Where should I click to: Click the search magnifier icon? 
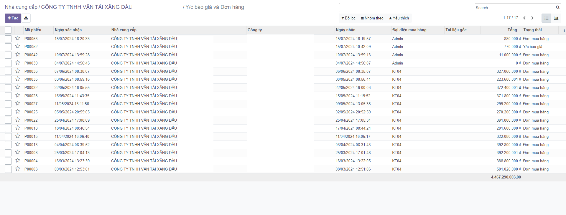(x=557, y=7)
